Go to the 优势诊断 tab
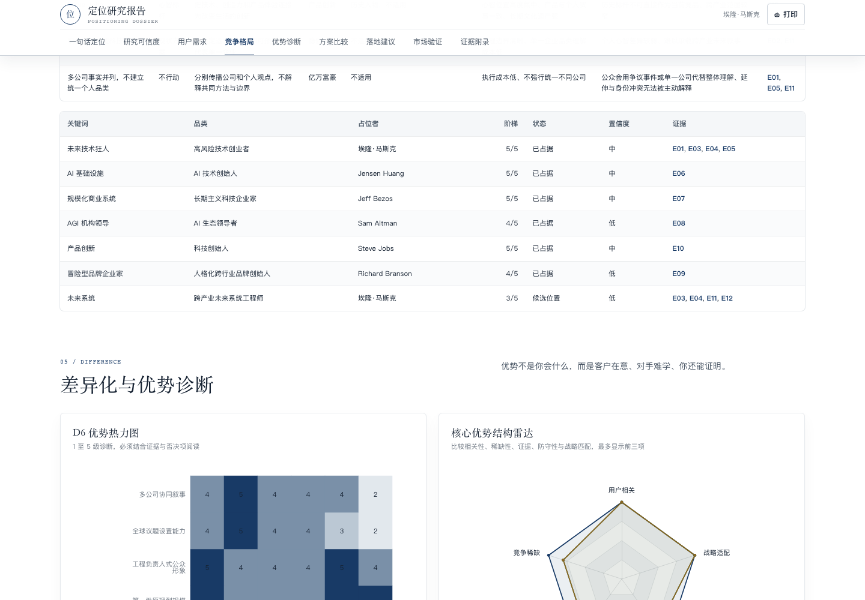This screenshot has width=865, height=600. click(287, 42)
